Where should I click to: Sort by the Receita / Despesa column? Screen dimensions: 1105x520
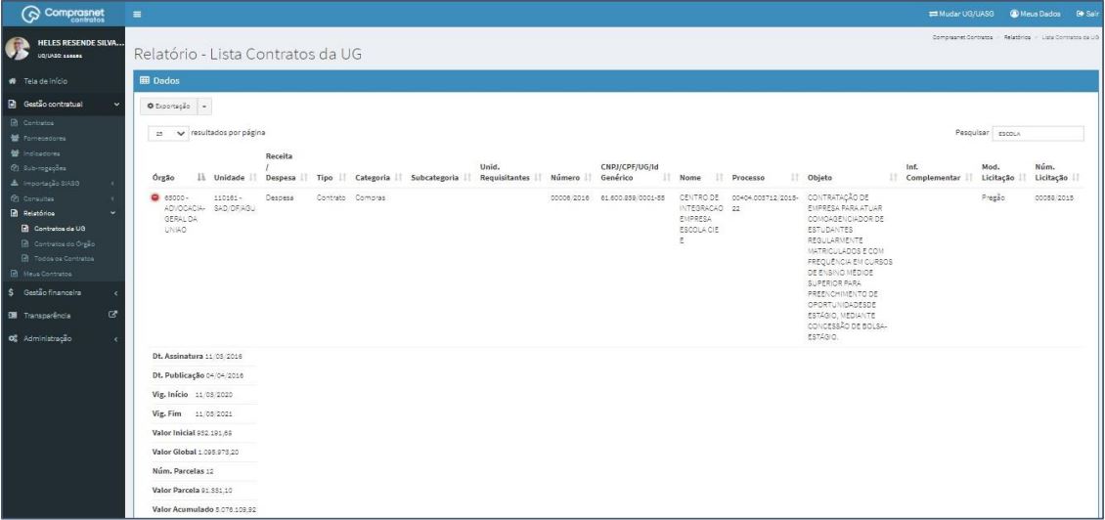tap(287, 167)
